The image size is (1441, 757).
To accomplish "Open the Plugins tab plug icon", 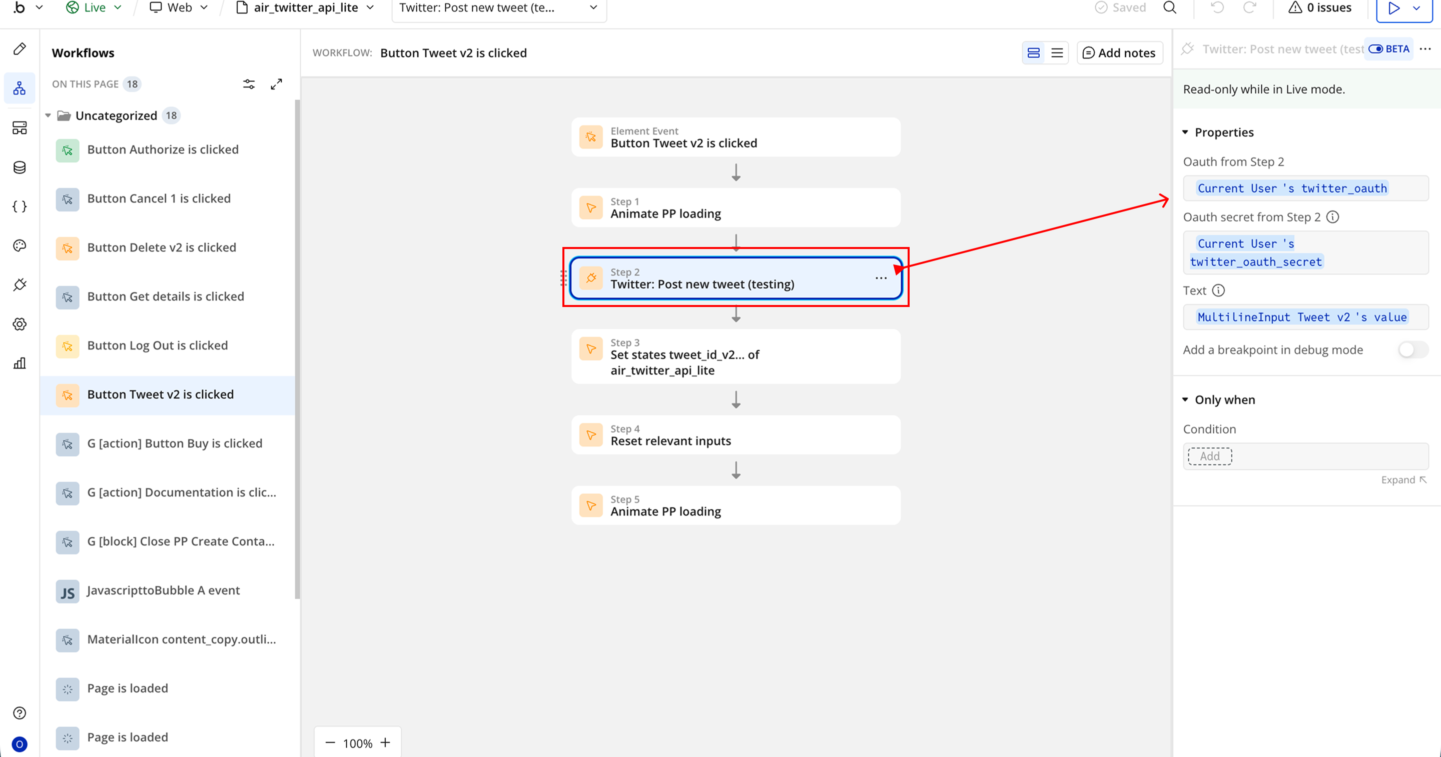I will pos(20,284).
